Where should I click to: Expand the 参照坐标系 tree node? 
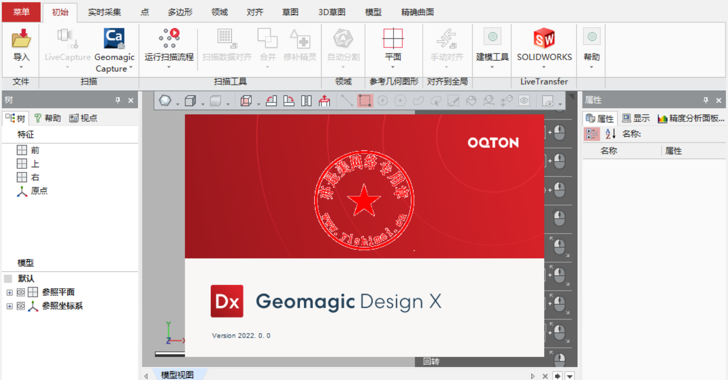click(x=9, y=306)
